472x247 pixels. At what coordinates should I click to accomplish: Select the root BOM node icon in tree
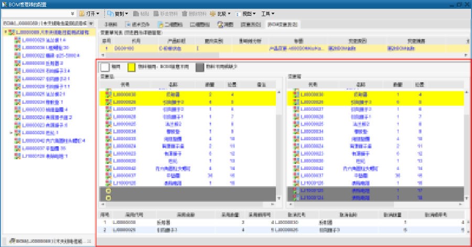coord(10,33)
